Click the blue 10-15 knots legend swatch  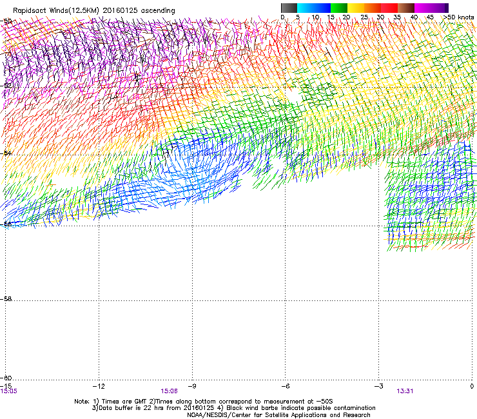pyautogui.click(x=322, y=8)
